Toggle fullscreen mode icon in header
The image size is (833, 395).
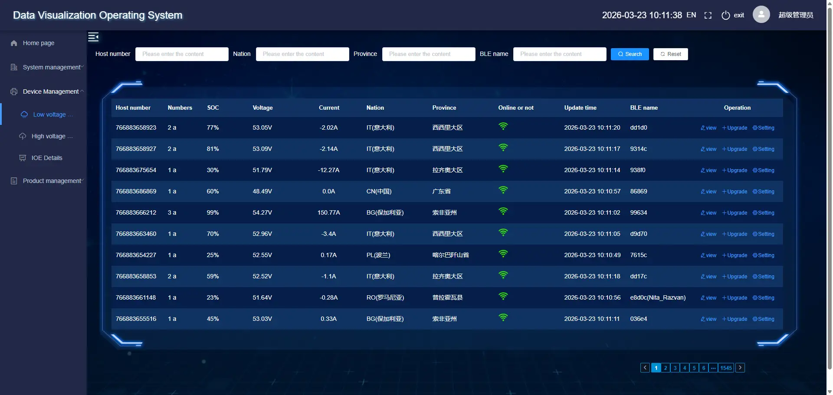coord(708,16)
